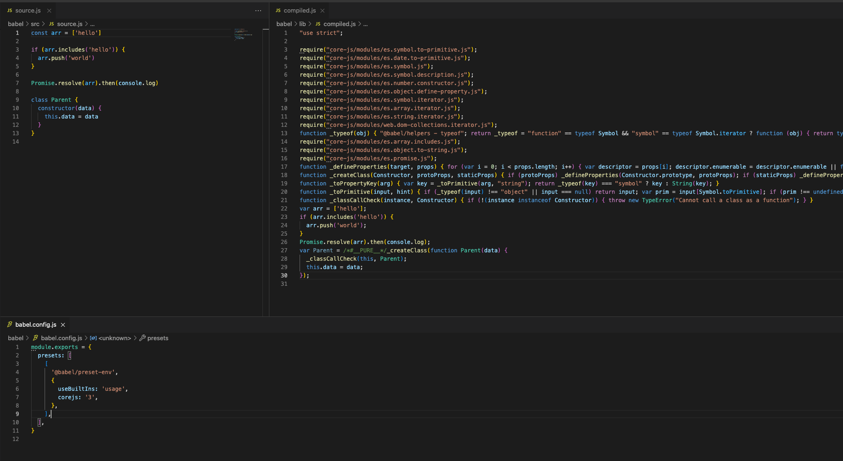Open the lib folder breadcrumb dropdown

[x=303, y=24]
